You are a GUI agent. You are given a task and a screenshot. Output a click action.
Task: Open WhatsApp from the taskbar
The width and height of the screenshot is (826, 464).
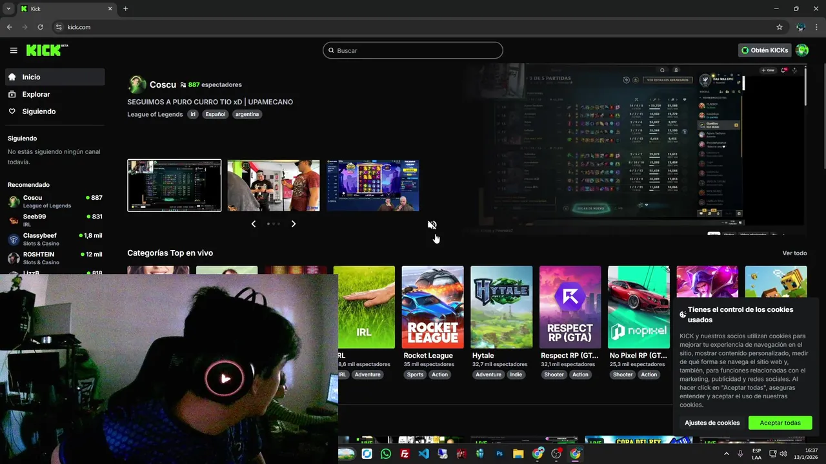(x=386, y=454)
